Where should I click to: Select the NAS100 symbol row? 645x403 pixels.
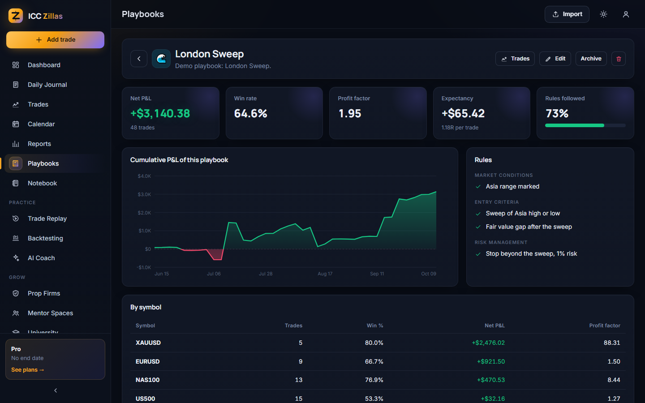(378, 380)
